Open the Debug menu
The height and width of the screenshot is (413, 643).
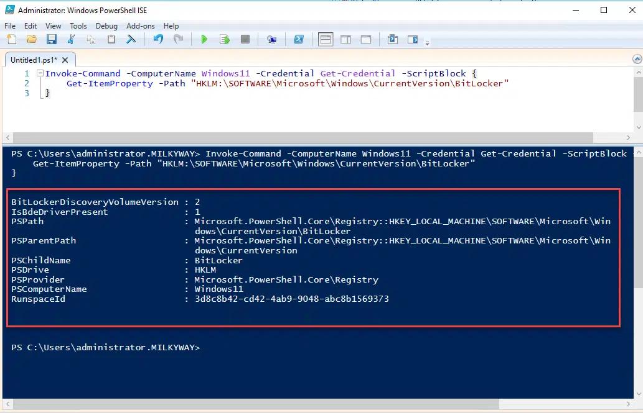click(x=106, y=26)
